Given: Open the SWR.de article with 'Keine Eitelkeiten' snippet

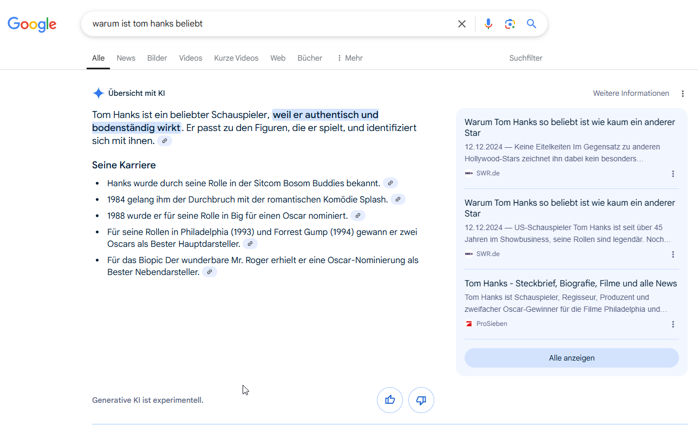Looking at the screenshot, I should pyautogui.click(x=570, y=128).
